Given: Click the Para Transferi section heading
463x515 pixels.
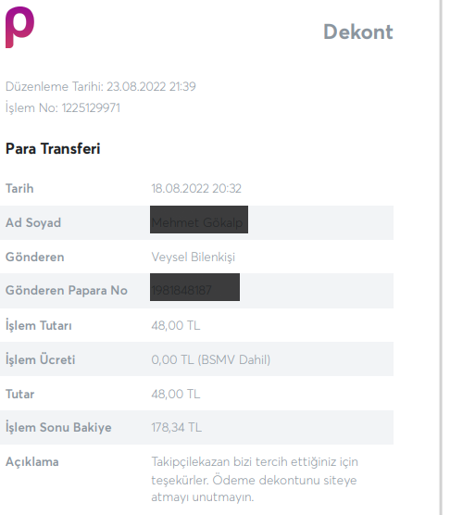Looking at the screenshot, I should tap(53, 148).
